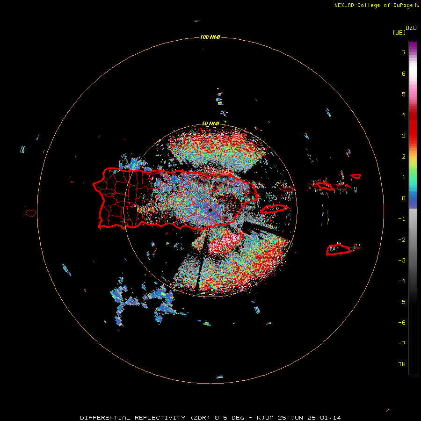
Task: Click the -7 tick label on color scale
Action: tap(402, 343)
